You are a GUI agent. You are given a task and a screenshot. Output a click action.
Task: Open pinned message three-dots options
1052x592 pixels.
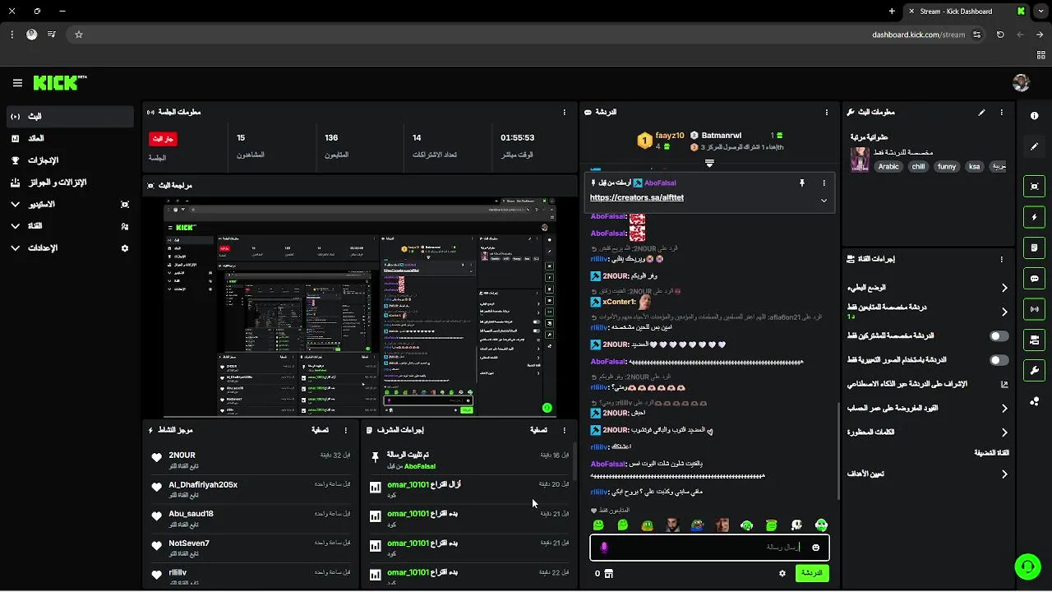tap(824, 183)
